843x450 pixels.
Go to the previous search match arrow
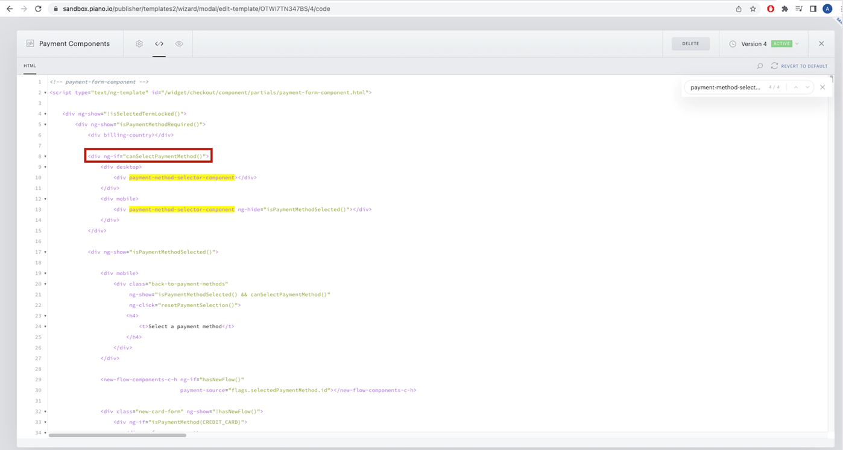pos(796,87)
